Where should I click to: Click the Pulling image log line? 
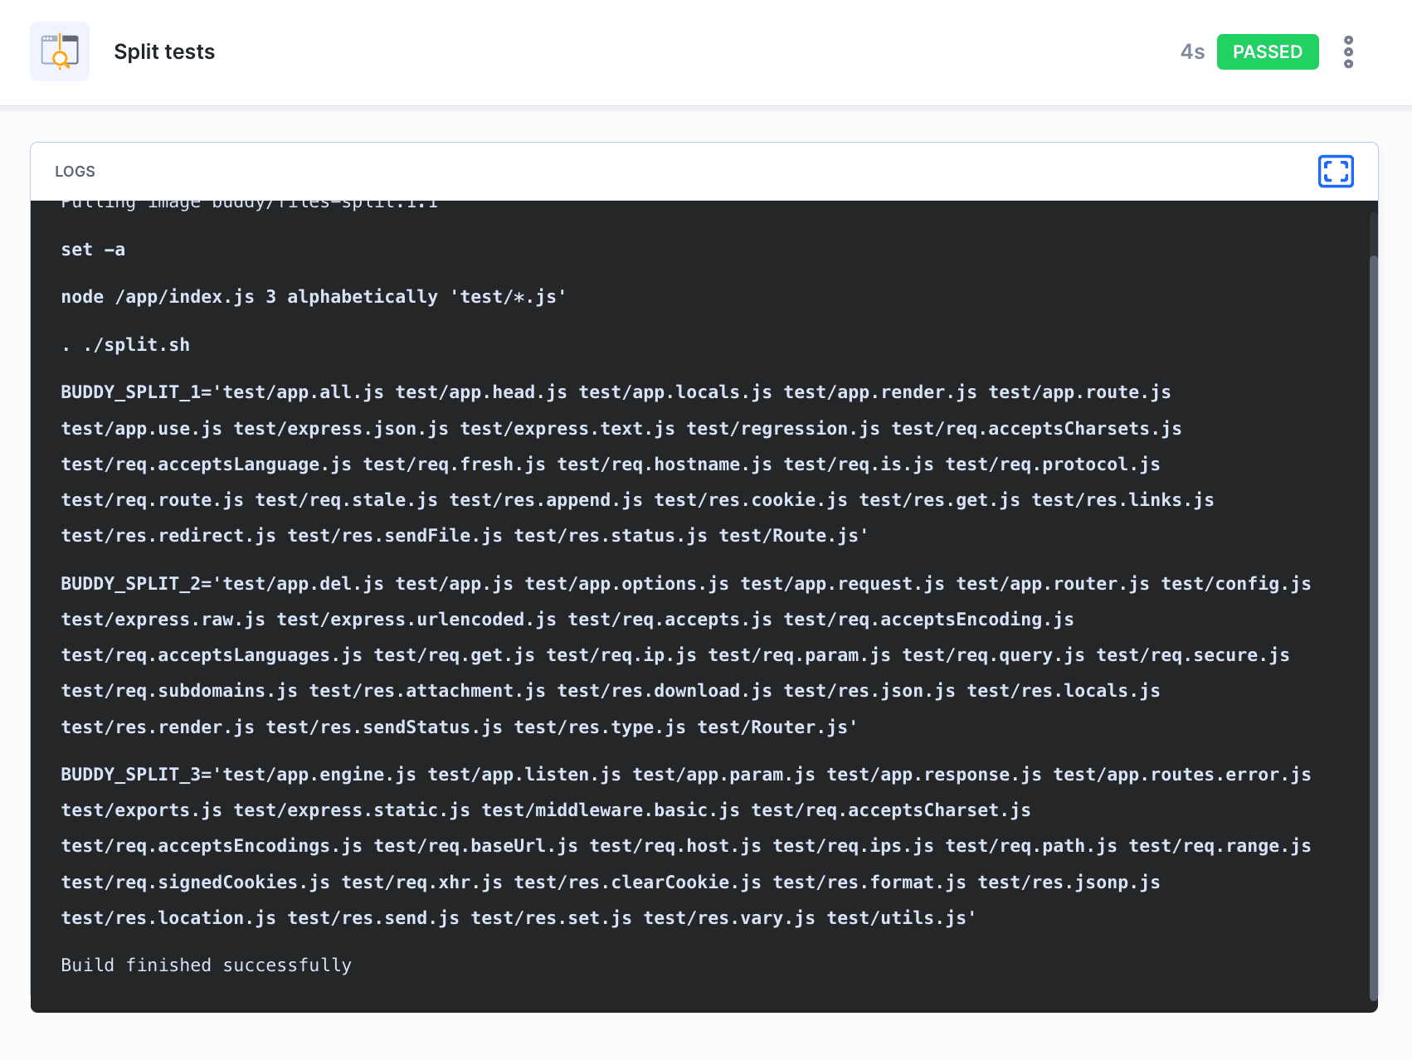(249, 202)
